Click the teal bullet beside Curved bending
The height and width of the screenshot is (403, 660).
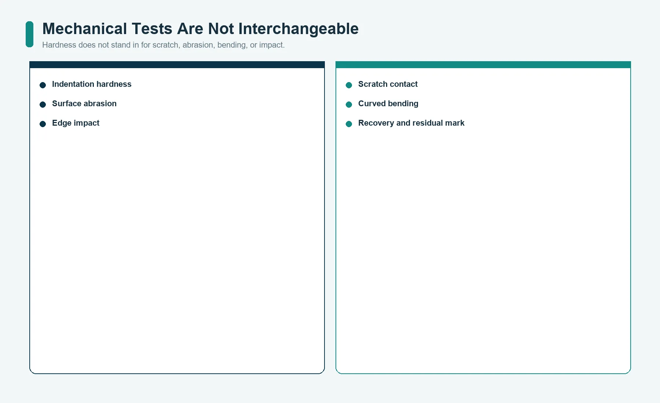(349, 104)
